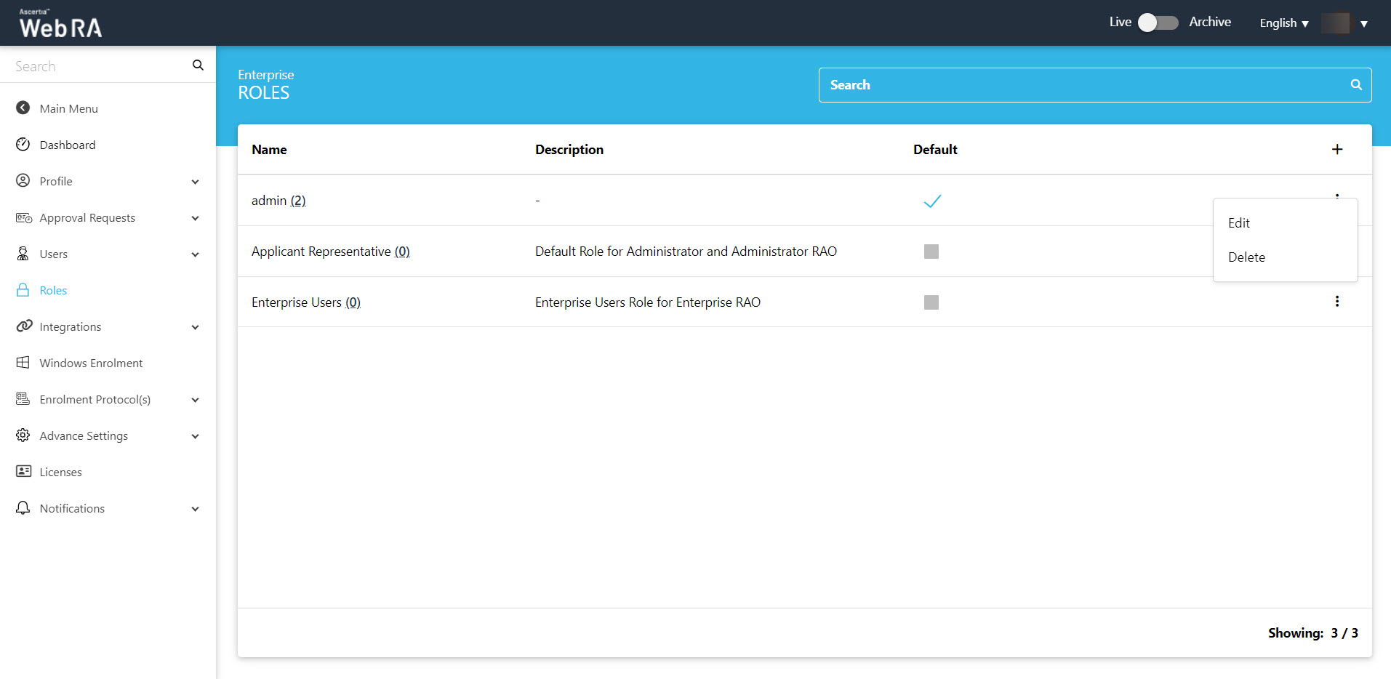The image size is (1391, 679).
Task: Open the Licenses page icon
Action: [23, 472]
